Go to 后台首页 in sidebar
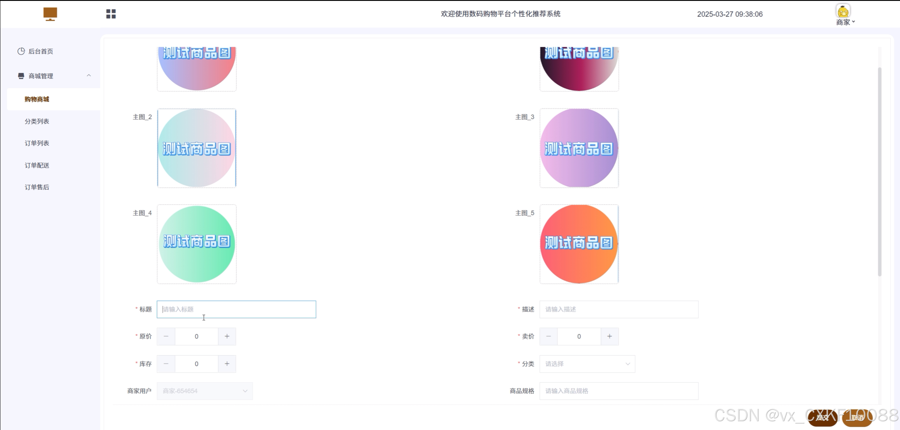This screenshot has width=900, height=430. coord(40,51)
